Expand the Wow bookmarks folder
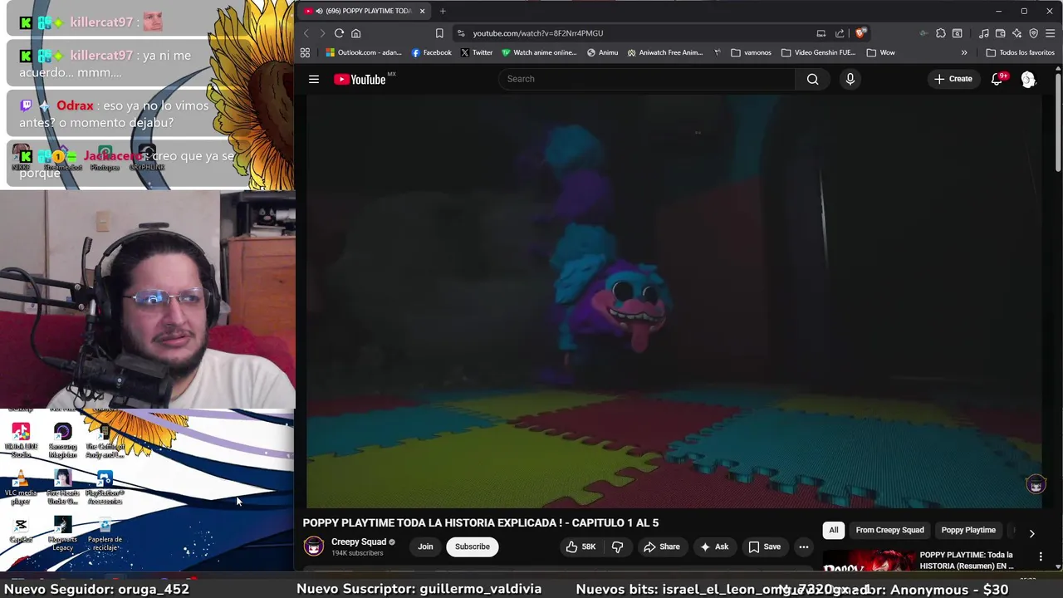 pyautogui.click(x=880, y=52)
